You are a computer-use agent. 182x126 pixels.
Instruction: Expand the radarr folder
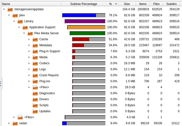tap(9, 123)
